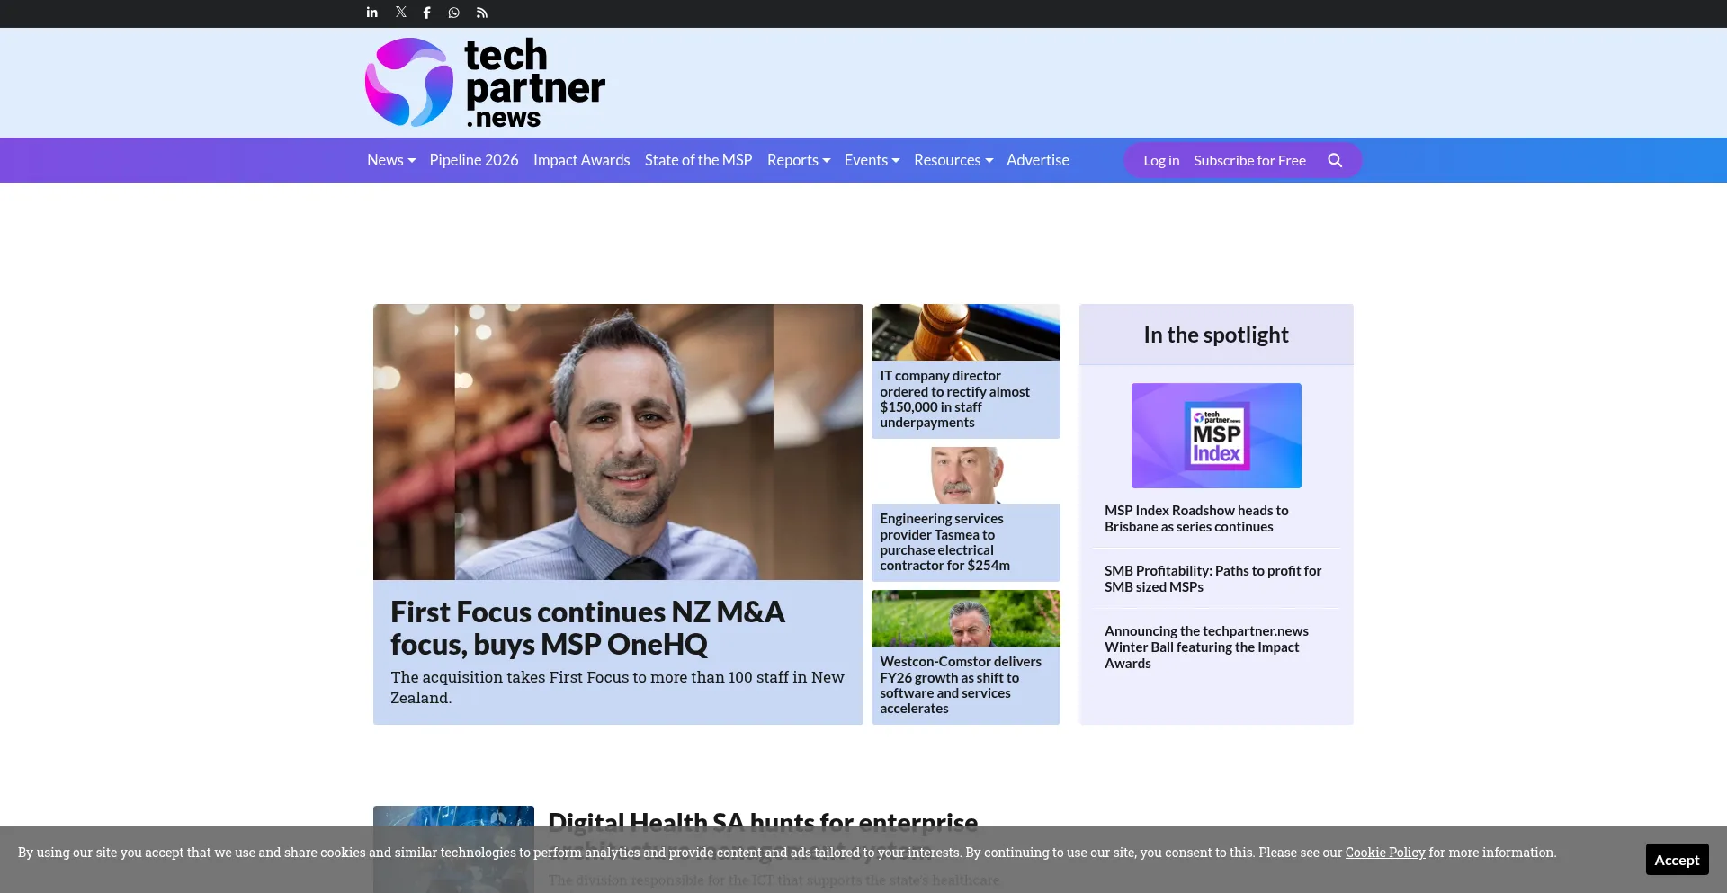Screen dimensions: 1727x893
Task: Expand the Resources dropdown menu
Action: tap(953, 160)
